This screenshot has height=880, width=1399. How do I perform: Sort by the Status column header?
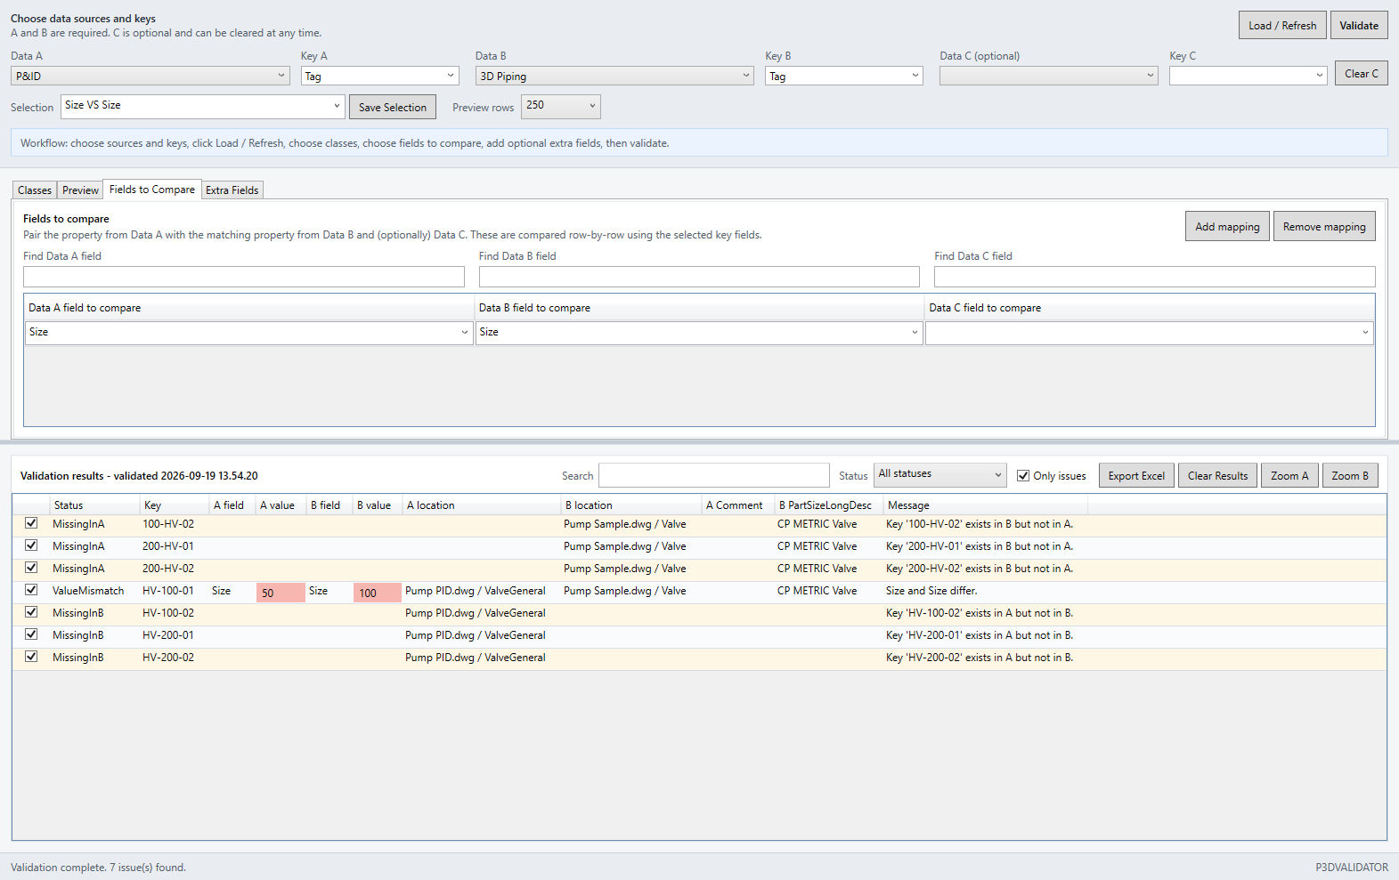click(x=94, y=505)
